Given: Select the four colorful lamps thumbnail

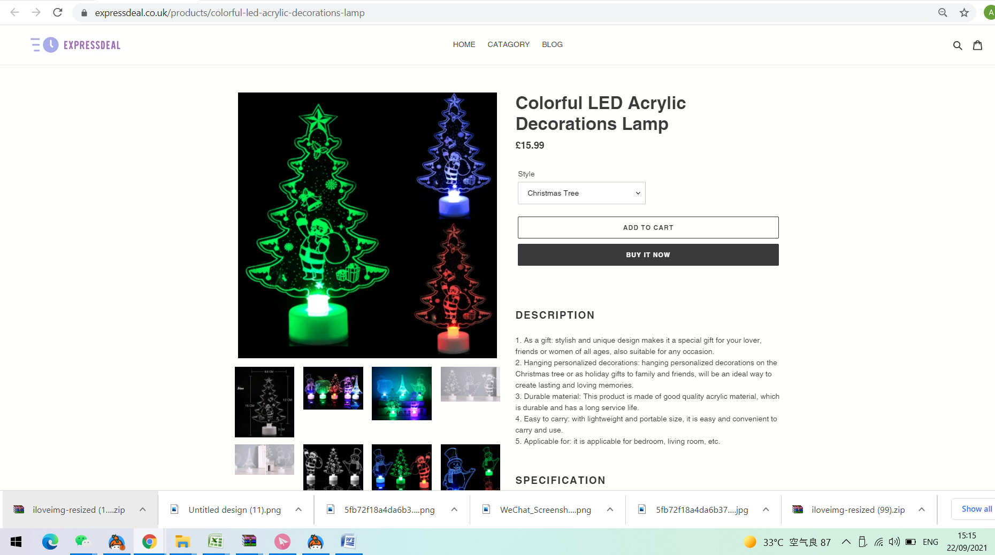Looking at the screenshot, I should (x=333, y=388).
